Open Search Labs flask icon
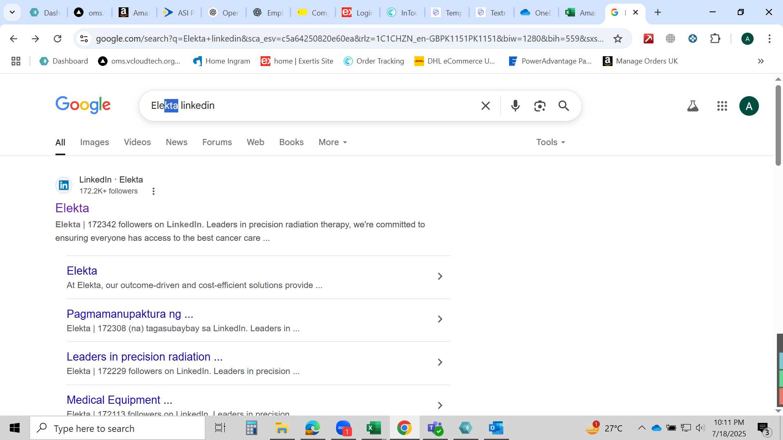This screenshot has height=440, width=783. [x=693, y=106]
